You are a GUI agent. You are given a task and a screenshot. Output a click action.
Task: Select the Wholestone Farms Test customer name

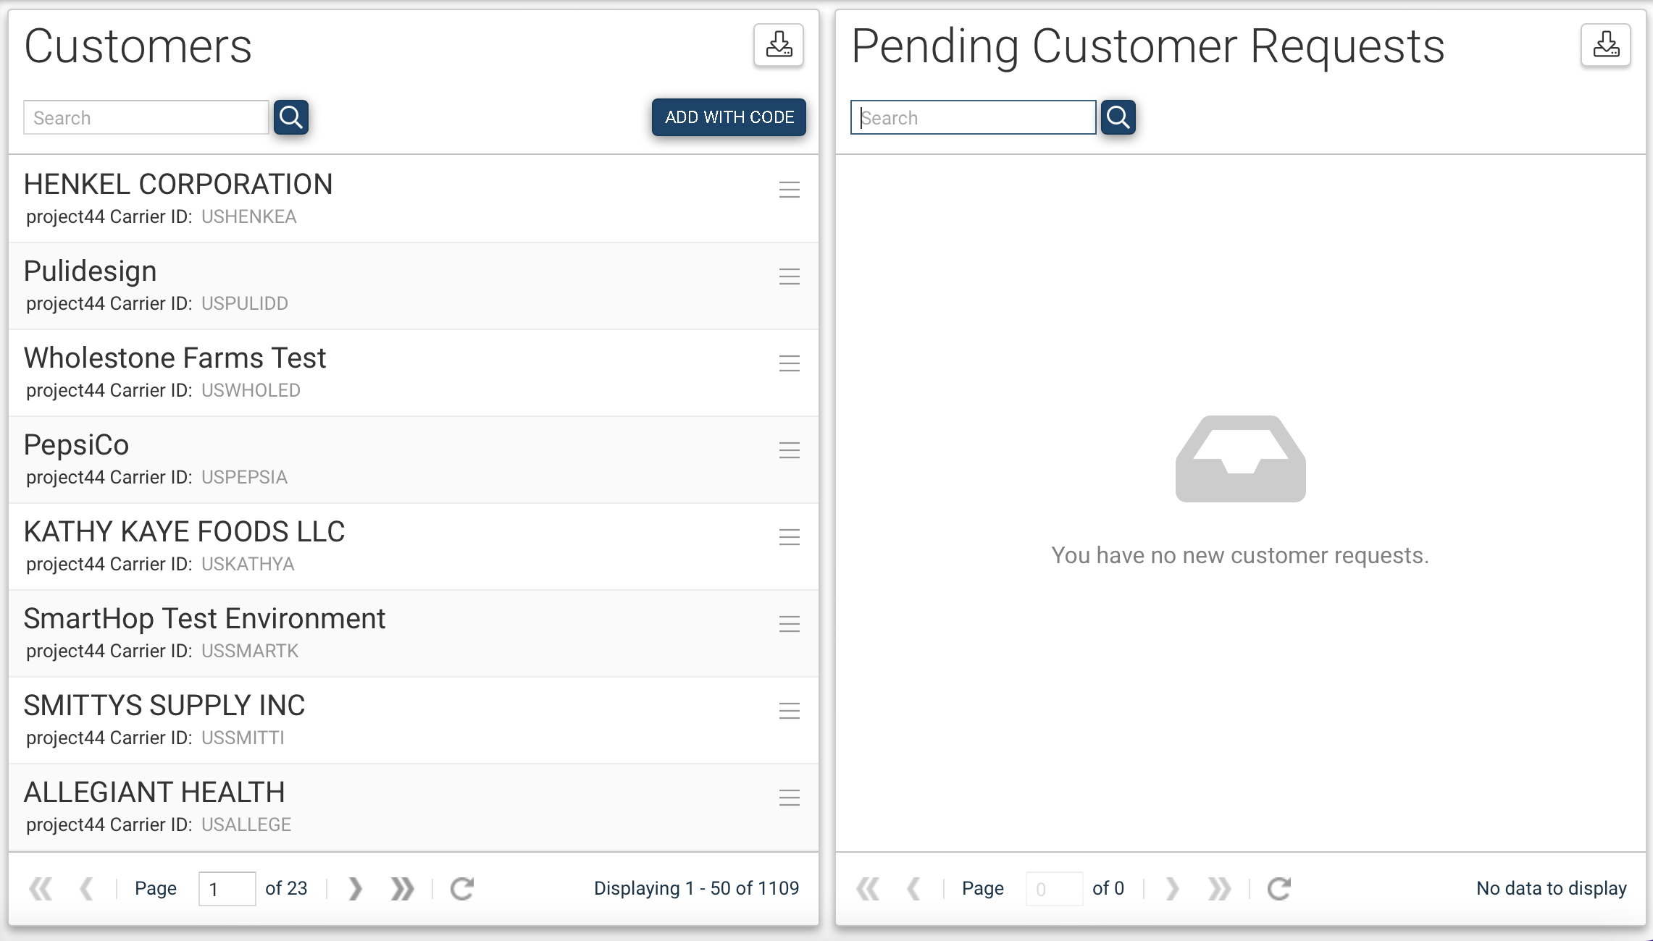pos(175,358)
